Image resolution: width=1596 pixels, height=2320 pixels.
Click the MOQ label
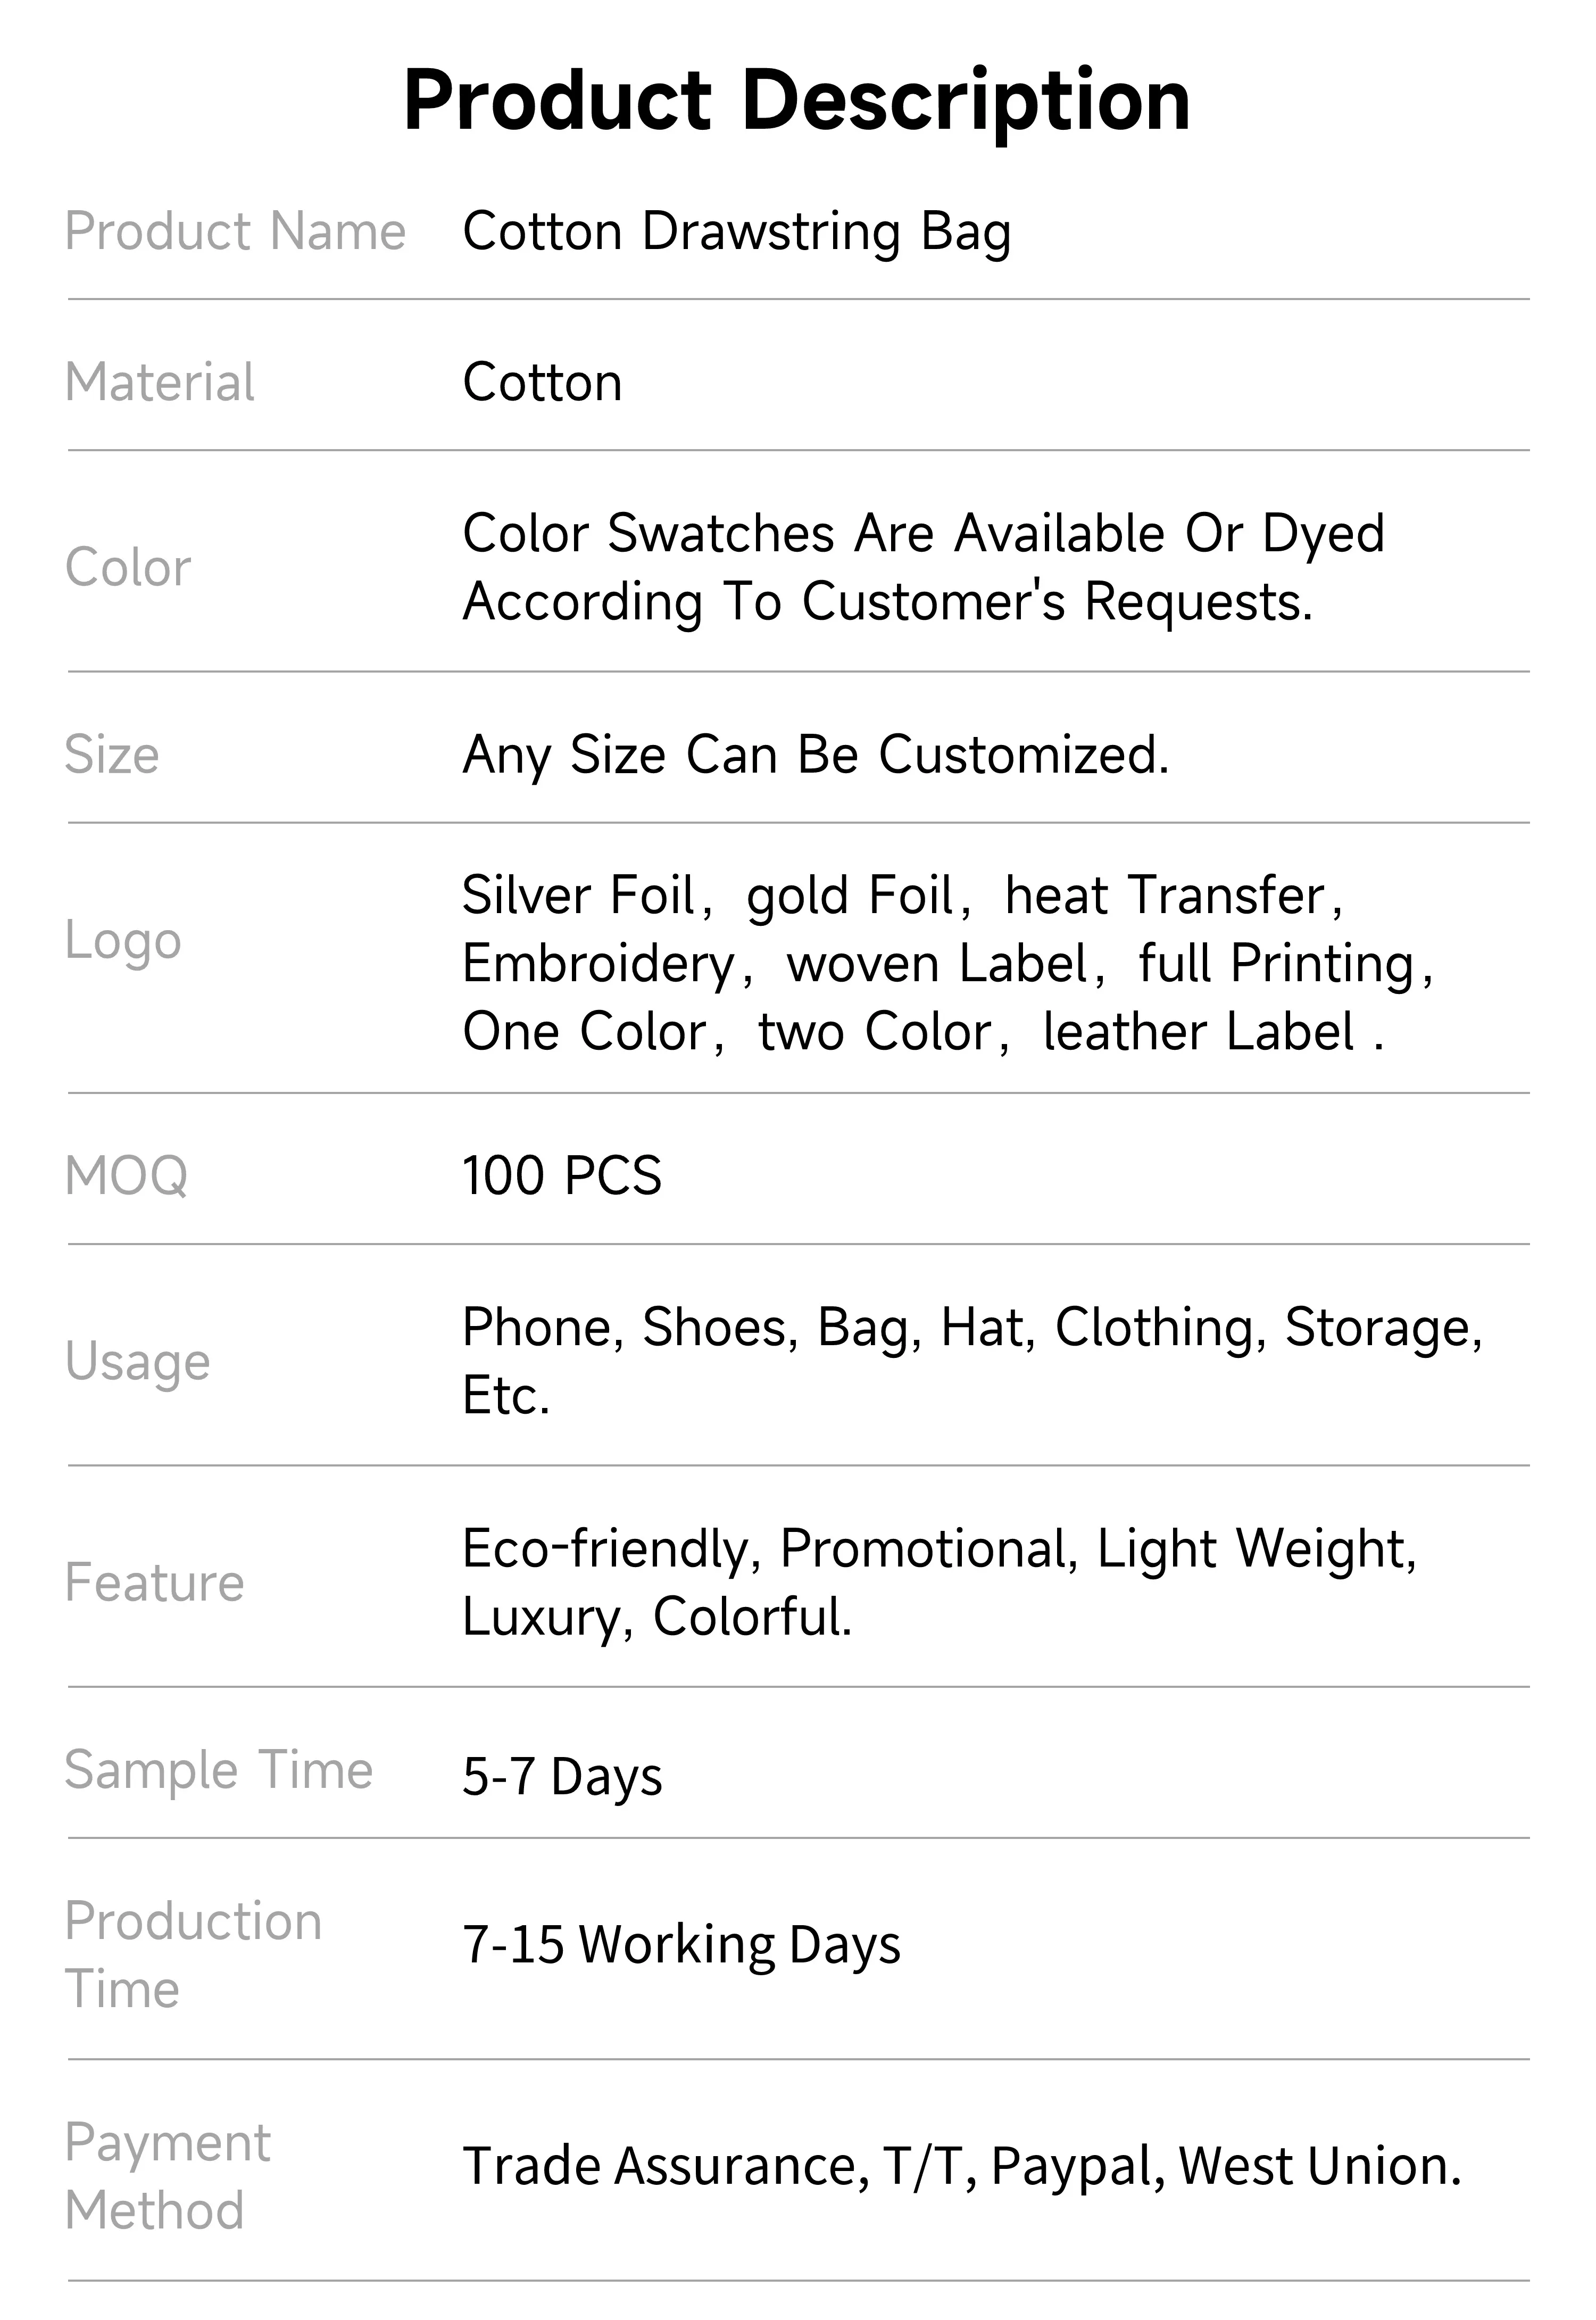(x=126, y=1175)
